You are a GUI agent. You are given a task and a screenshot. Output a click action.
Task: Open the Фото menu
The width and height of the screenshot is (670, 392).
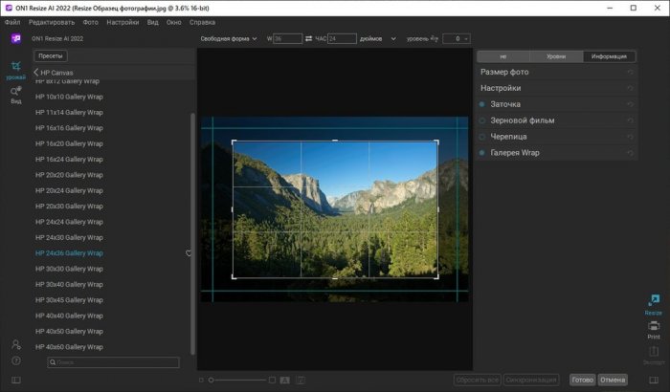tap(90, 21)
